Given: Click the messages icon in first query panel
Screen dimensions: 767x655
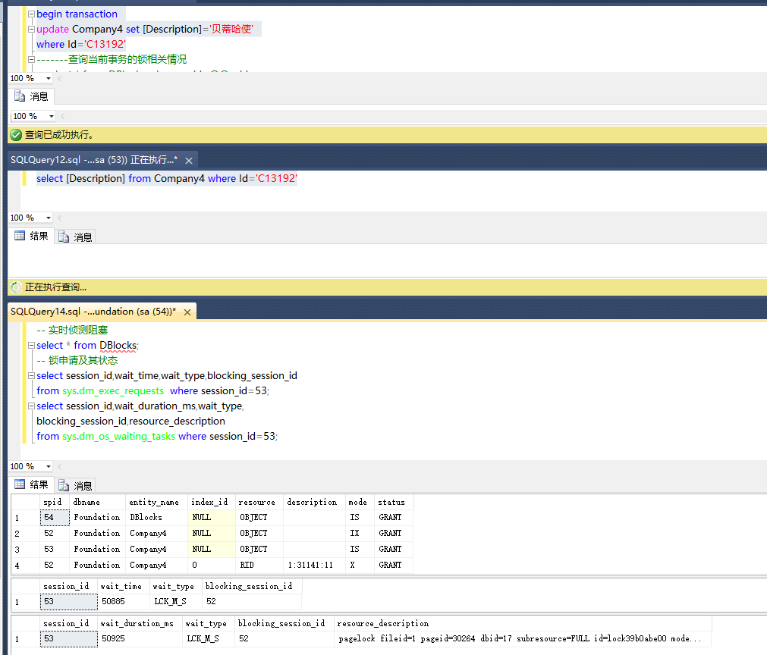Looking at the screenshot, I should [x=20, y=96].
